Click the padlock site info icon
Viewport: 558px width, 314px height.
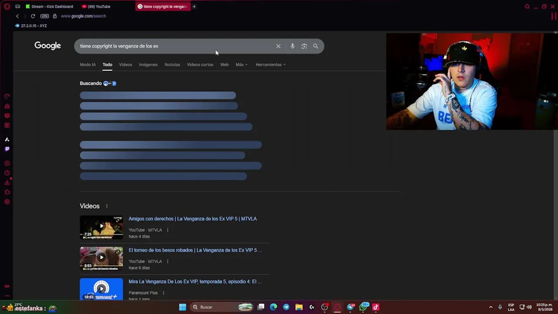pyautogui.click(x=54, y=16)
